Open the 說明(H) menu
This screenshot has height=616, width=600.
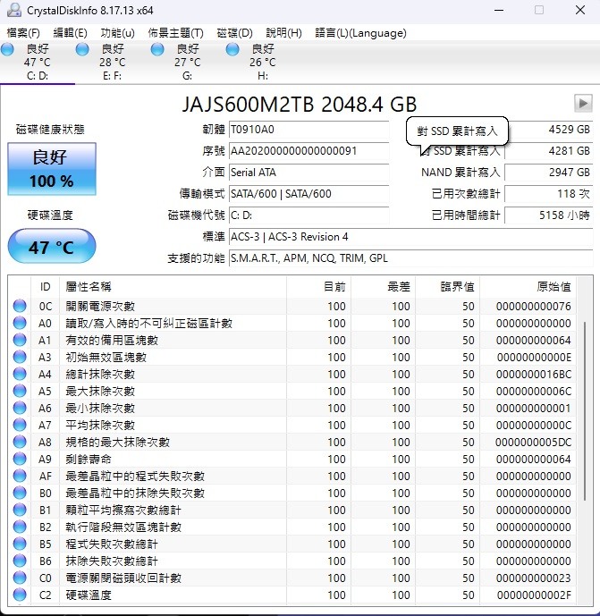point(283,33)
